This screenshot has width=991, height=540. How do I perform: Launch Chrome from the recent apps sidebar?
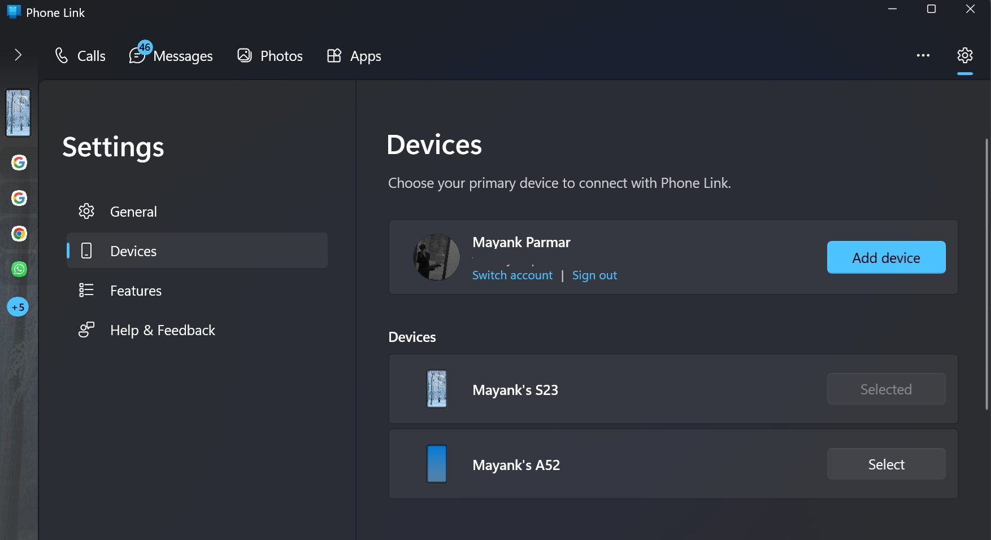click(x=19, y=234)
